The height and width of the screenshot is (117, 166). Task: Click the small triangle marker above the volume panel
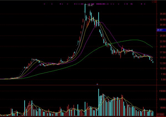click(x=97, y=84)
